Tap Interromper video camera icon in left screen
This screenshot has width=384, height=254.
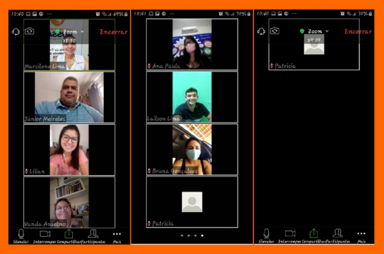(x=45, y=236)
